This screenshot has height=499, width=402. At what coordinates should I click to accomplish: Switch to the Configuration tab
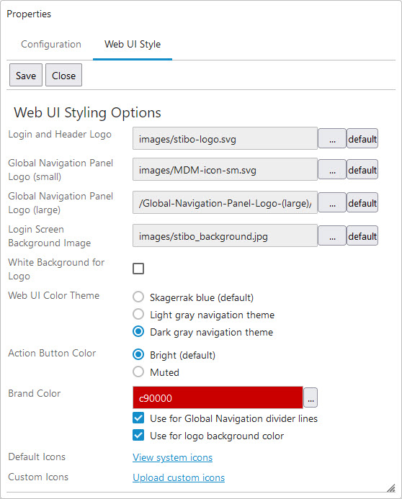click(x=51, y=44)
